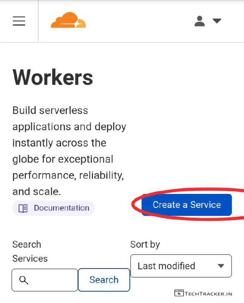
Task: Click the TechTracker.in watermark text
Action: [208, 293]
